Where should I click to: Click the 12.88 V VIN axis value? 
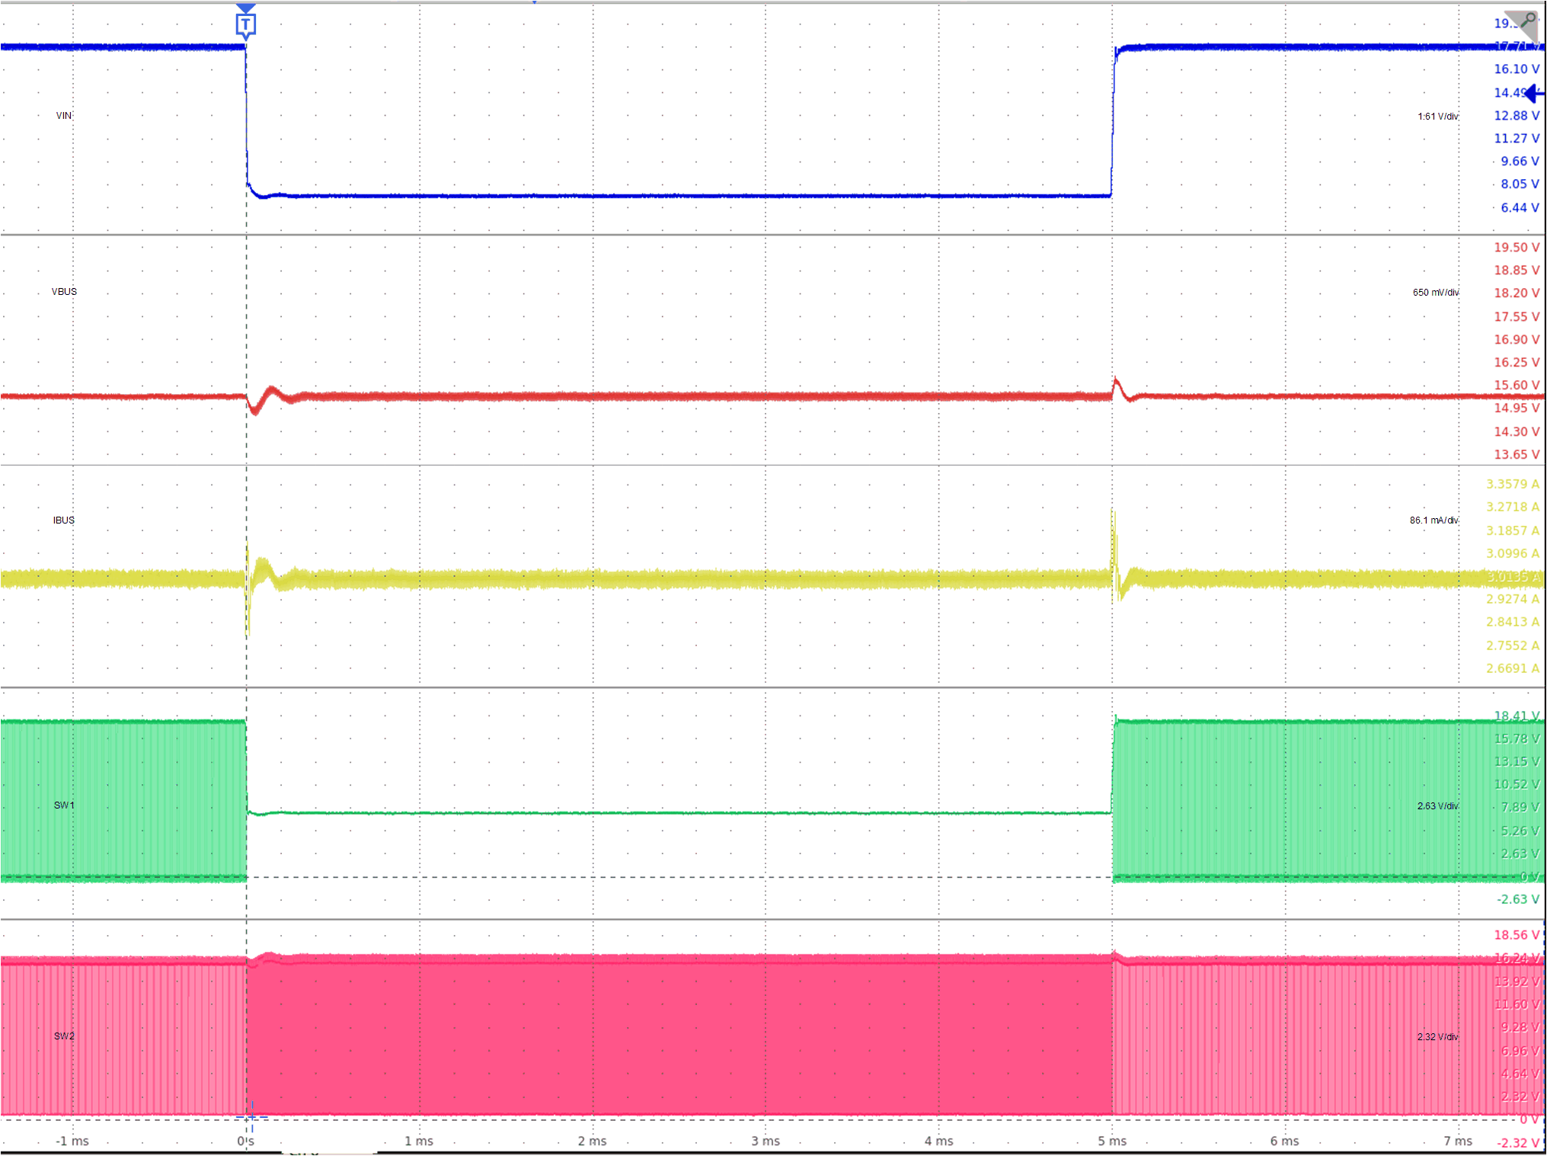(x=1517, y=116)
